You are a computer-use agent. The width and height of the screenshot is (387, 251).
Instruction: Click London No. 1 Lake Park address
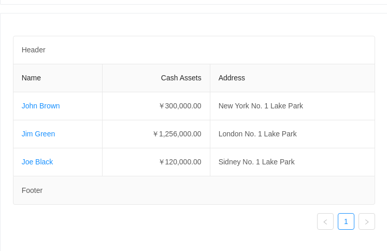(257, 134)
